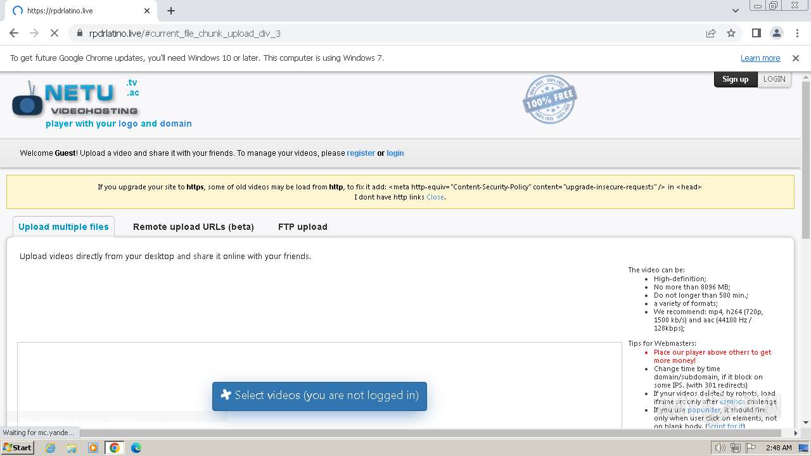811x456 pixels.
Task: Open Chrome three-dot menu
Action: 797,33
